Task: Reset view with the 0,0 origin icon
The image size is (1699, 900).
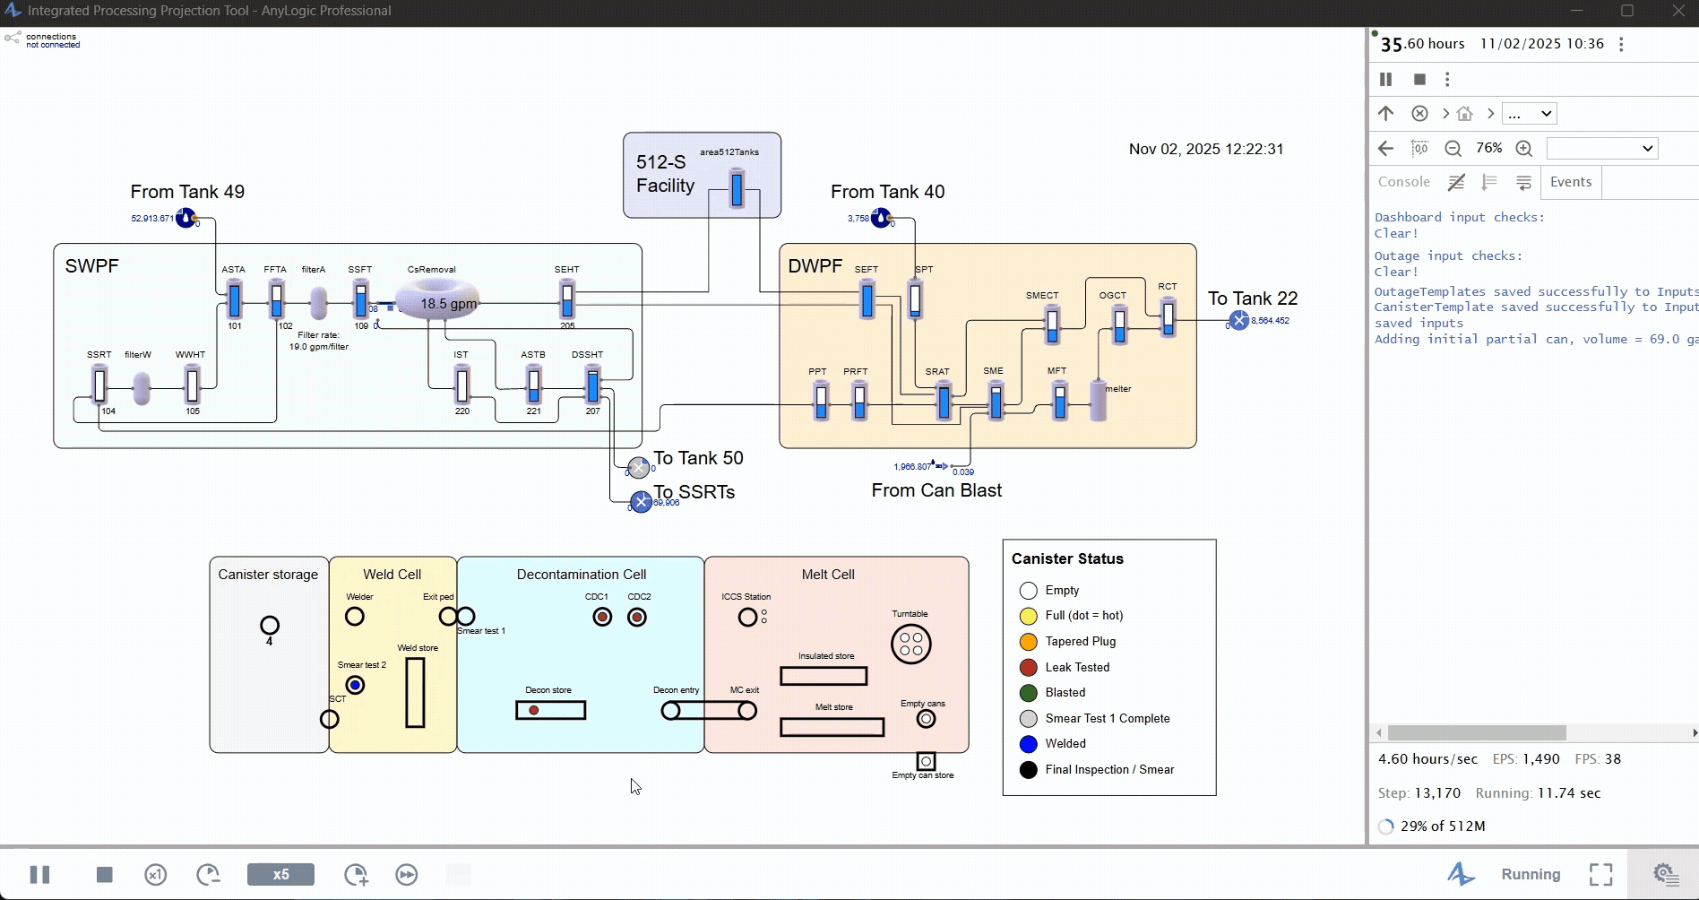Action: click(x=1419, y=148)
